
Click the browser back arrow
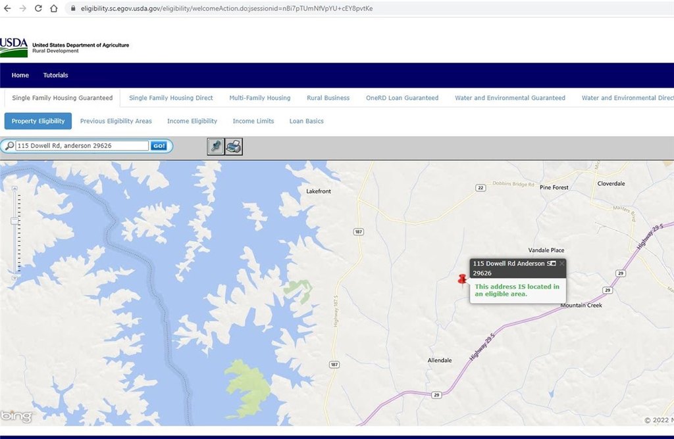click(x=7, y=8)
